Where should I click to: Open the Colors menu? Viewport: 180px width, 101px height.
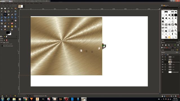tap(24, 3)
